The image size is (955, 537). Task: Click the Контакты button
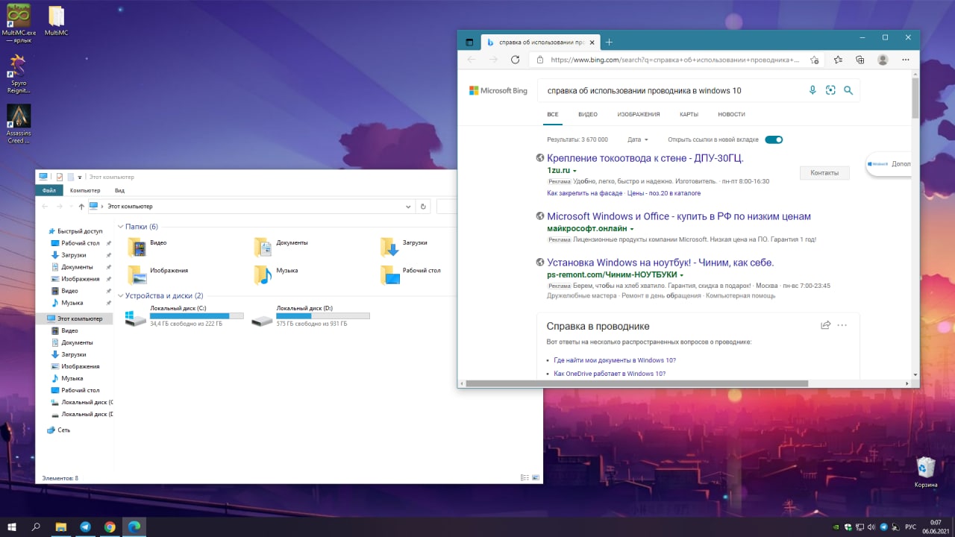click(824, 172)
